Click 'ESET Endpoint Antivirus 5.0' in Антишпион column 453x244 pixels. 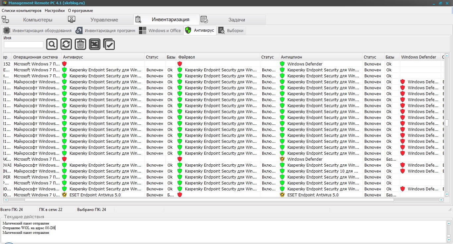point(313,195)
